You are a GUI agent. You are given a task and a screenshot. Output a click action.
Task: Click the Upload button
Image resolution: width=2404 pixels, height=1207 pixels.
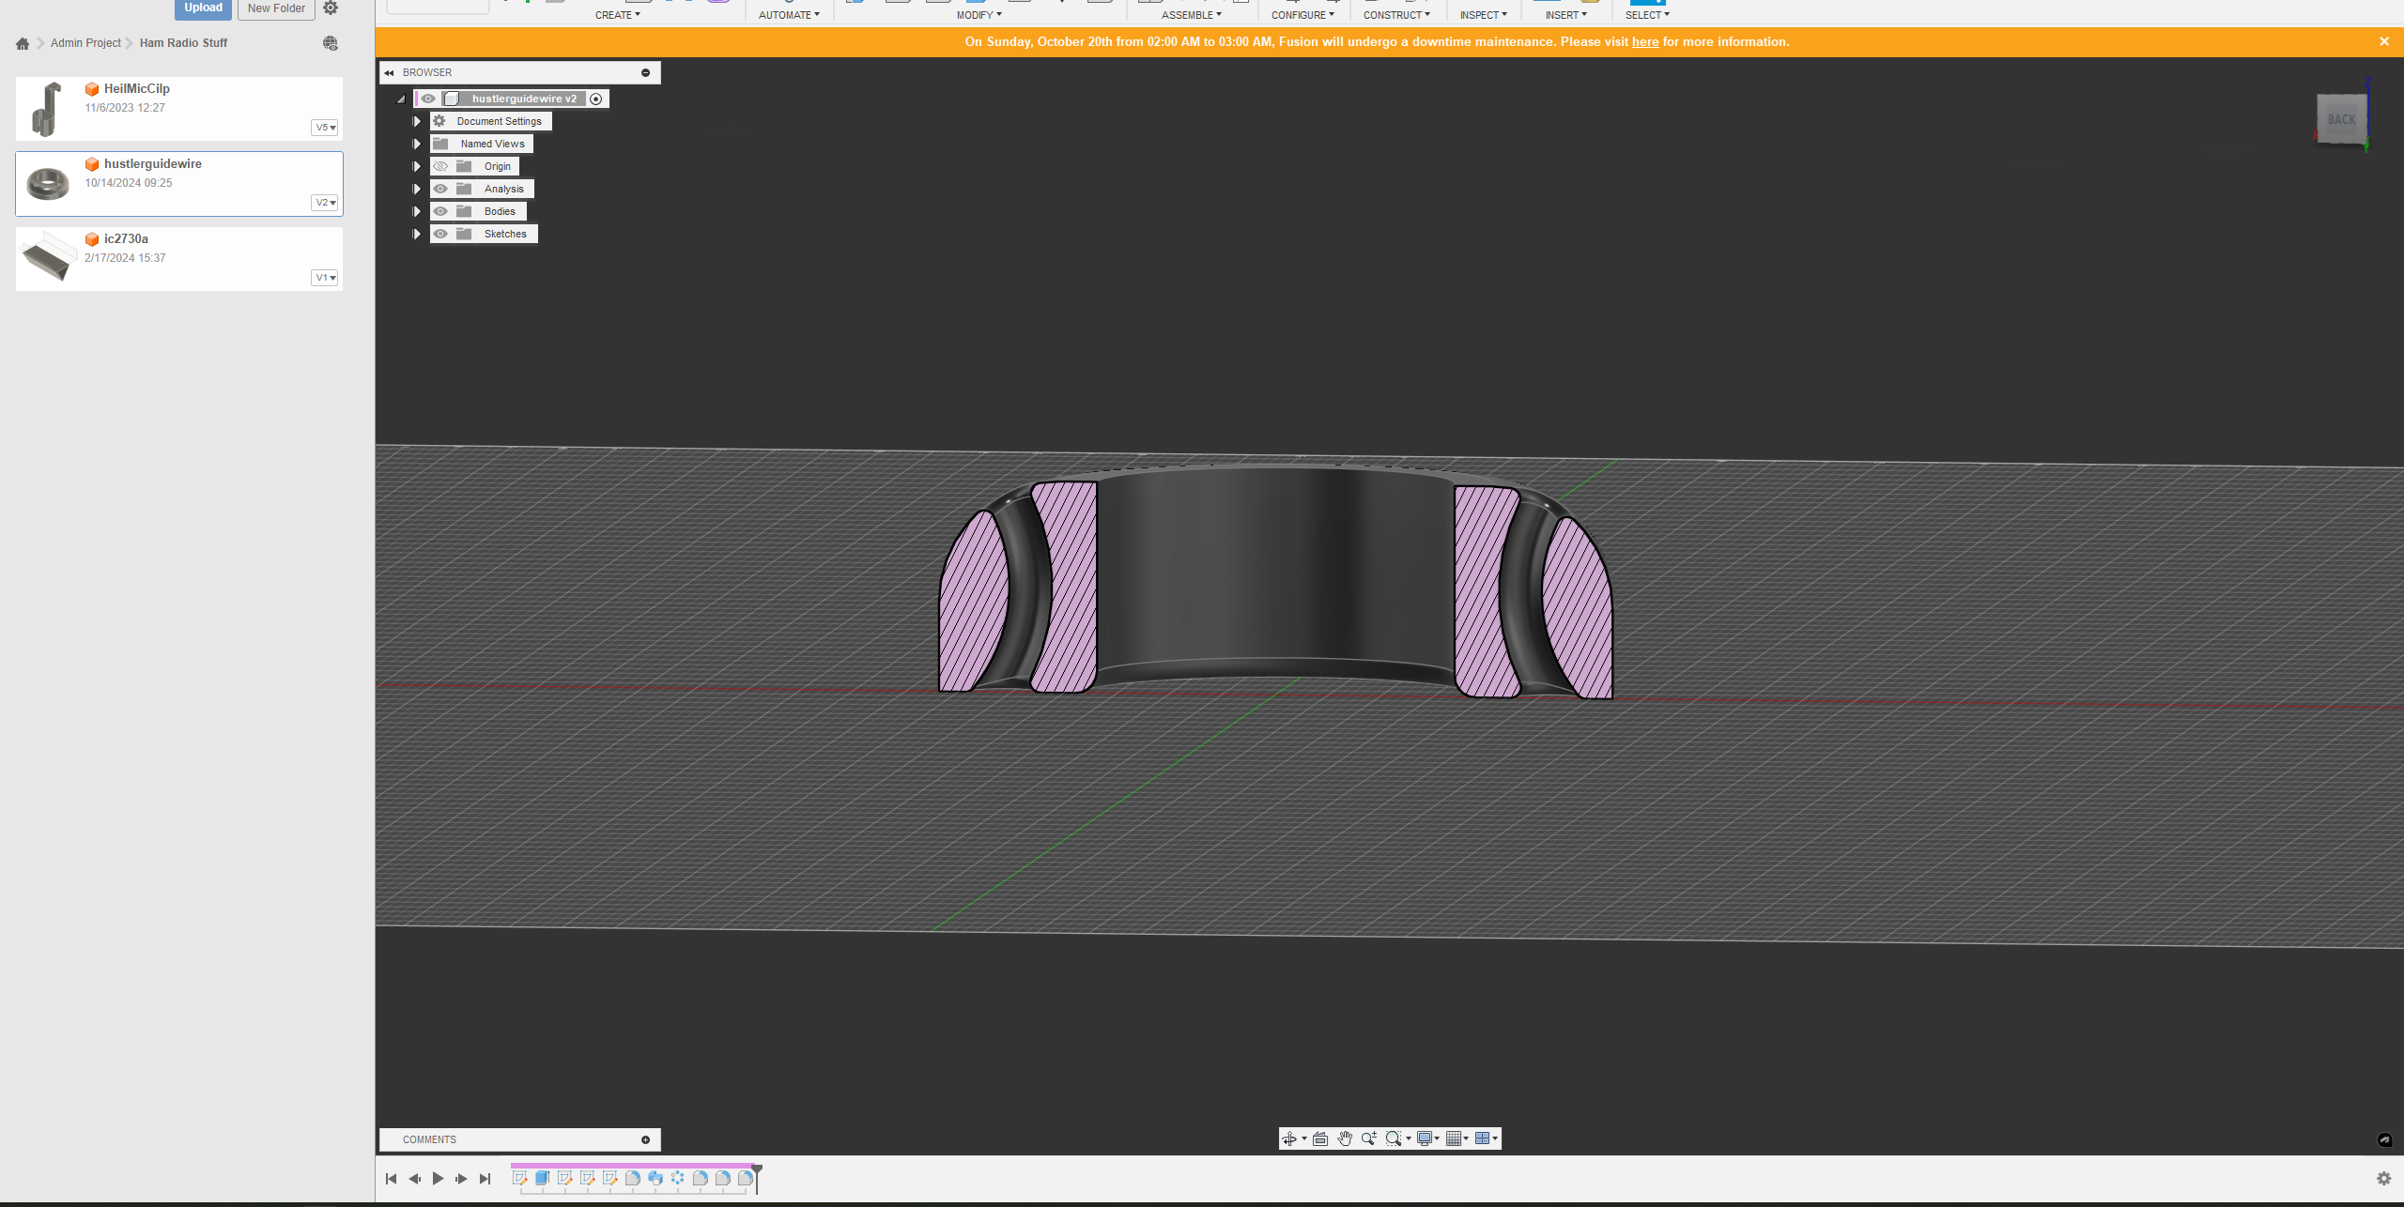pos(203,8)
